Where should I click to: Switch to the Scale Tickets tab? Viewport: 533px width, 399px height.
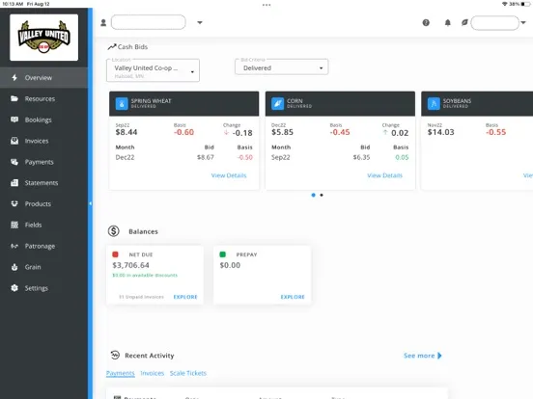tap(188, 373)
